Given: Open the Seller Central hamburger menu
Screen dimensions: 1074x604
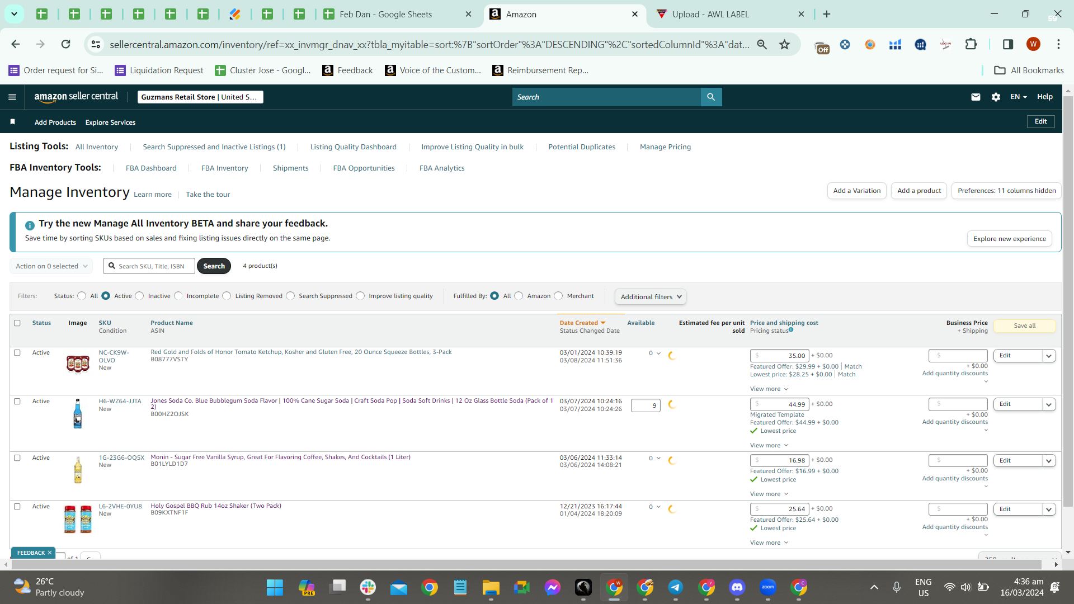Looking at the screenshot, I should (12, 97).
